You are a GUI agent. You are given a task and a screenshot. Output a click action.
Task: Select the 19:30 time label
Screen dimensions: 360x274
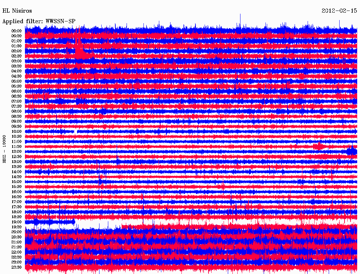(17, 227)
